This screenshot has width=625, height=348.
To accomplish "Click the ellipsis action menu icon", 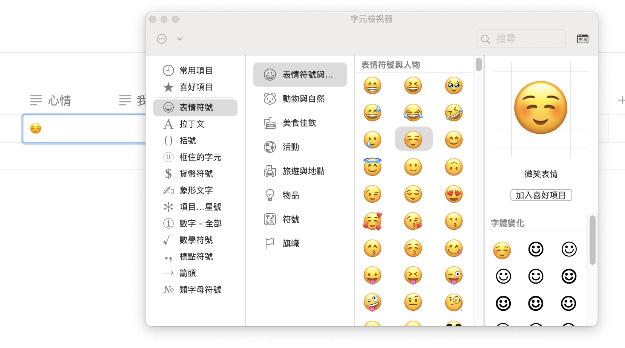I will (162, 39).
